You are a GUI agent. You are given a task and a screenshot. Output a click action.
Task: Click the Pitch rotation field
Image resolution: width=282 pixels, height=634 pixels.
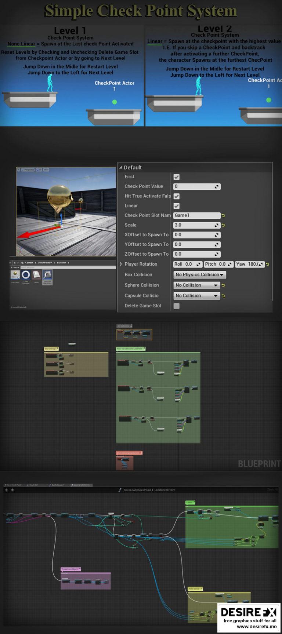[x=218, y=264]
